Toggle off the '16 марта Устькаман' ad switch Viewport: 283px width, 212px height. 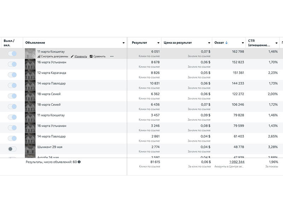[12, 64]
